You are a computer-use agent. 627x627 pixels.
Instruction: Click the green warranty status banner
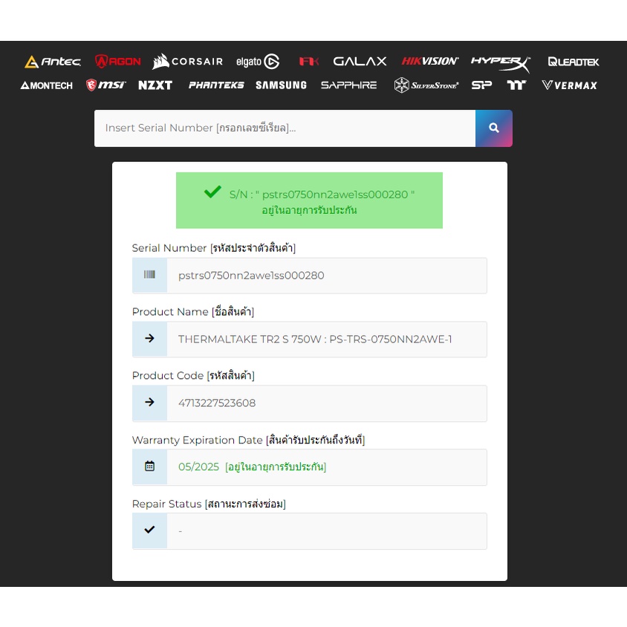tap(309, 201)
